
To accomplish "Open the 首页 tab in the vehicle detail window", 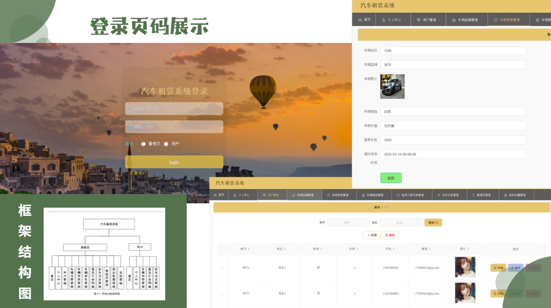I will pyautogui.click(x=364, y=19).
